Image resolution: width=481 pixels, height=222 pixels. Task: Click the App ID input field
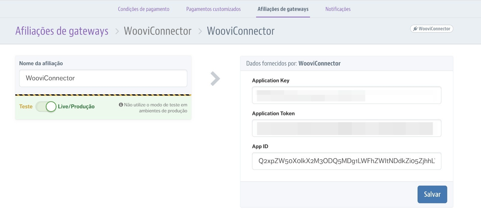347,161
